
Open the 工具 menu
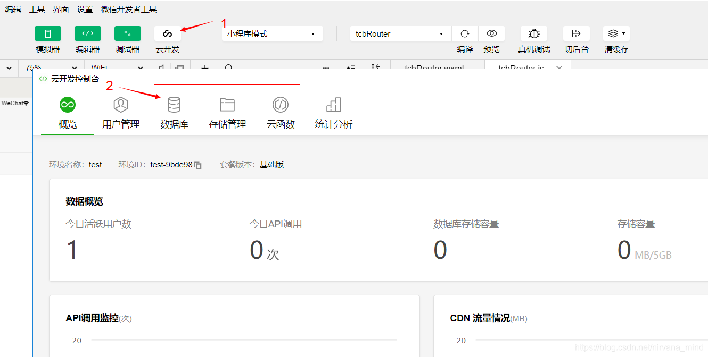[x=37, y=9]
